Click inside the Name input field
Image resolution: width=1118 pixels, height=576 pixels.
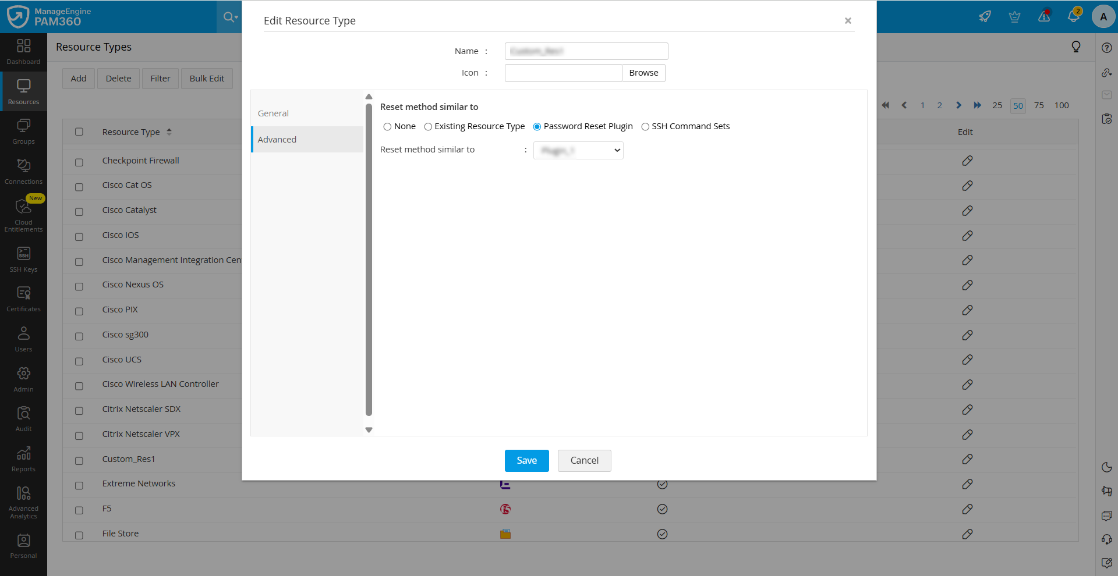point(586,51)
